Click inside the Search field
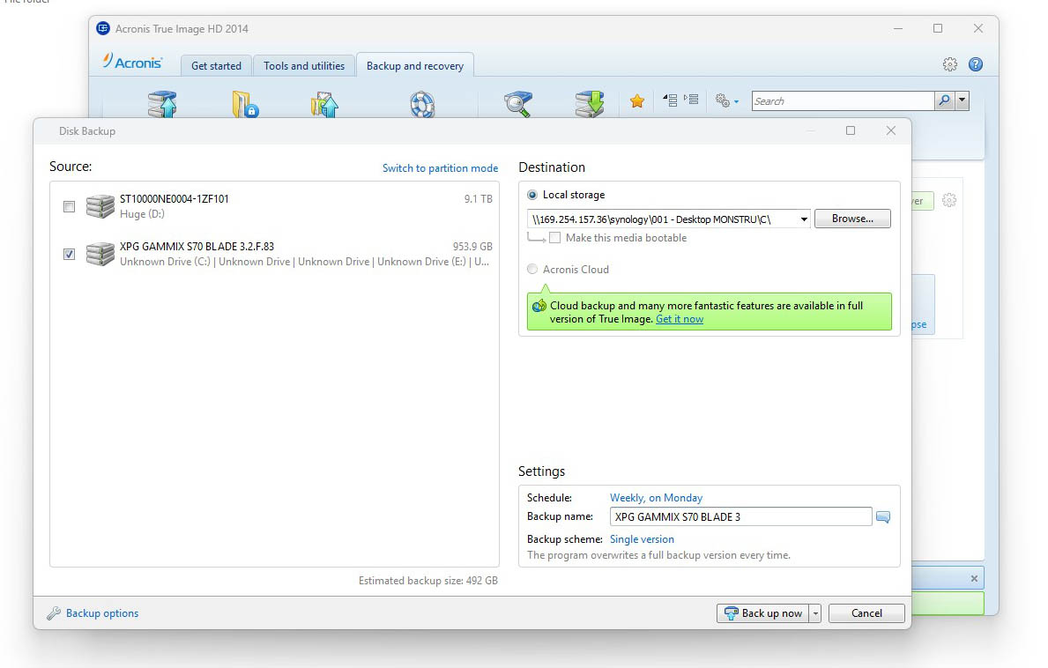Viewport: 1048px width, 668px height. click(x=843, y=100)
